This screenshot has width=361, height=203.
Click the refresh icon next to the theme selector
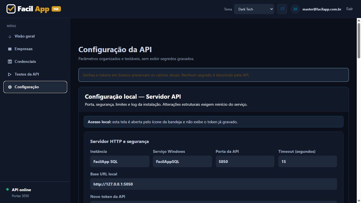pos(282,9)
